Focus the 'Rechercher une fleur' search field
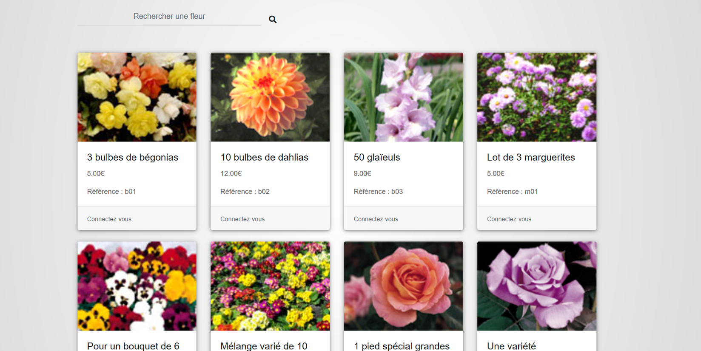701x351 pixels. click(x=169, y=17)
